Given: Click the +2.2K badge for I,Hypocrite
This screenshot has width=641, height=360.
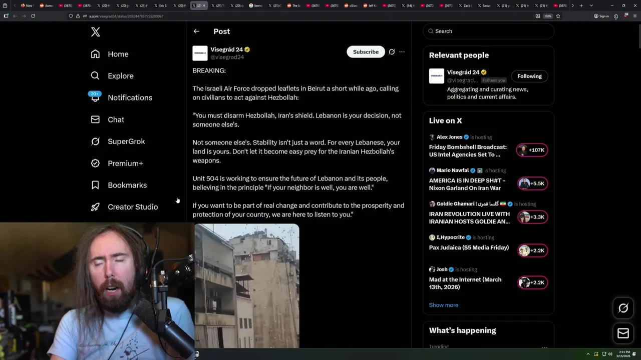Looking at the screenshot, I should pos(532,250).
